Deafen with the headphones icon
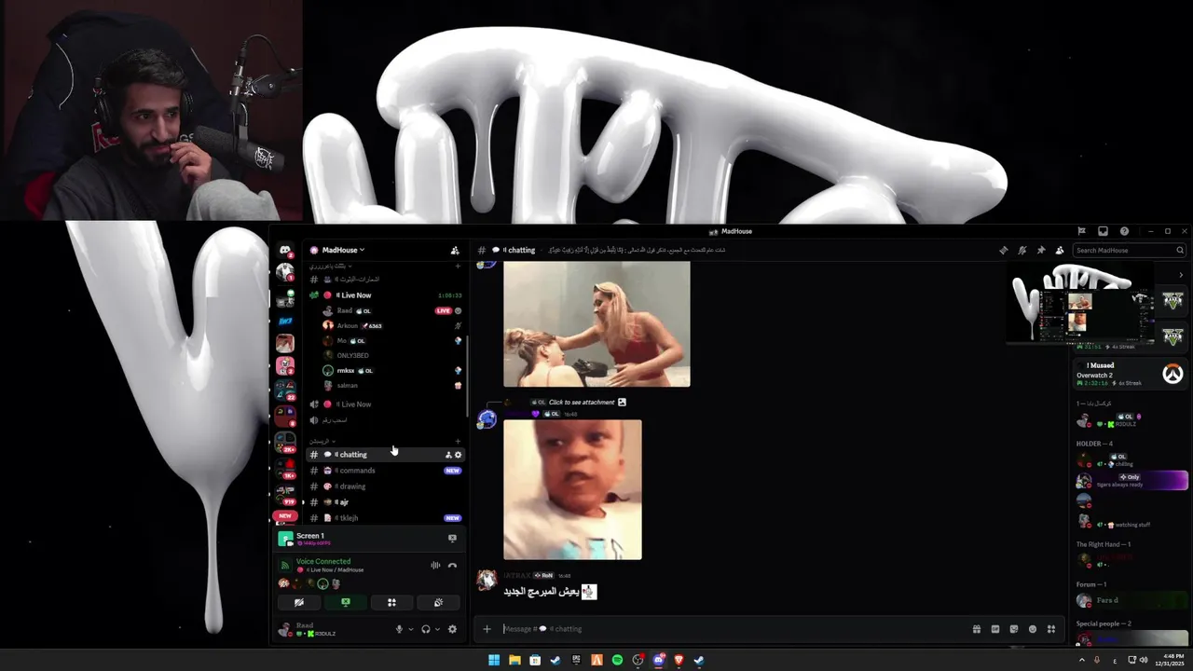The image size is (1193, 671). tap(426, 629)
